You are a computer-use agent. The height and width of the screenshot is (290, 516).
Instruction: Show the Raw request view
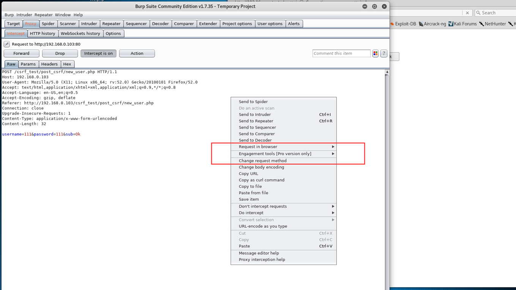(x=11, y=64)
